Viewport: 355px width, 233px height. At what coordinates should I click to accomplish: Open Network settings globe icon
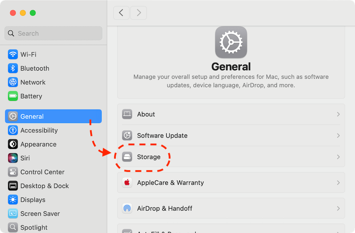13,82
